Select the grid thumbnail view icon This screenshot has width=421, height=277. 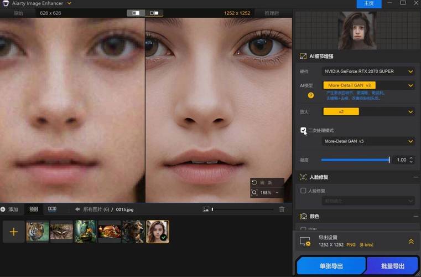coord(34,209)
